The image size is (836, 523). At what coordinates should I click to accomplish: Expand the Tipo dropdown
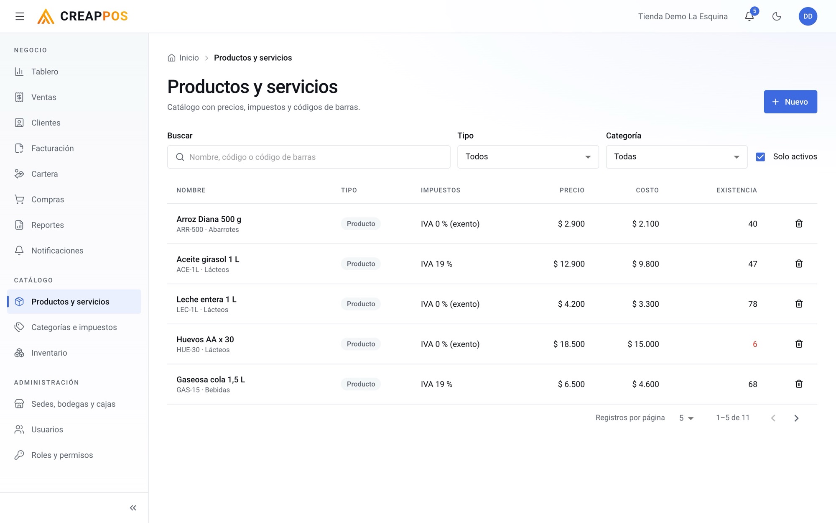pyautogui.click(x=528, y=157)
